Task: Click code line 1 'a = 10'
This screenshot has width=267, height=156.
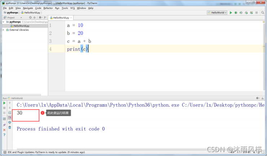Action: pyautogui.click(x=75, y=25)
